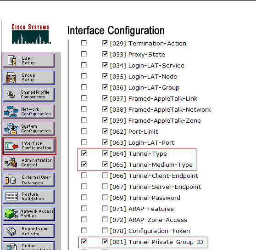Screen dimensions: 256x250
Task: Check the Group box for [066] Tunnel-Client-Endpoint
Action: pos(105,175)
